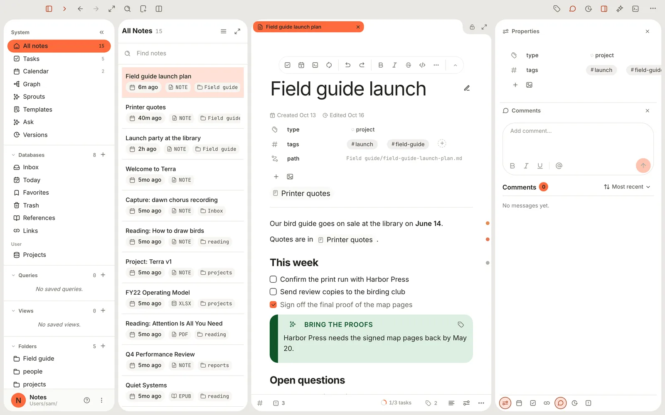Click the mention @ icon in comment box
The height and width of the screenshot is (415, 665).
[x=559, y=166]
